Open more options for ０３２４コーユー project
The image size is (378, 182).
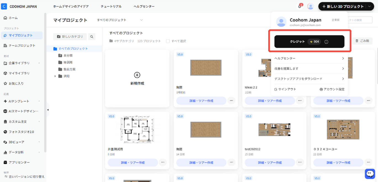368,162
